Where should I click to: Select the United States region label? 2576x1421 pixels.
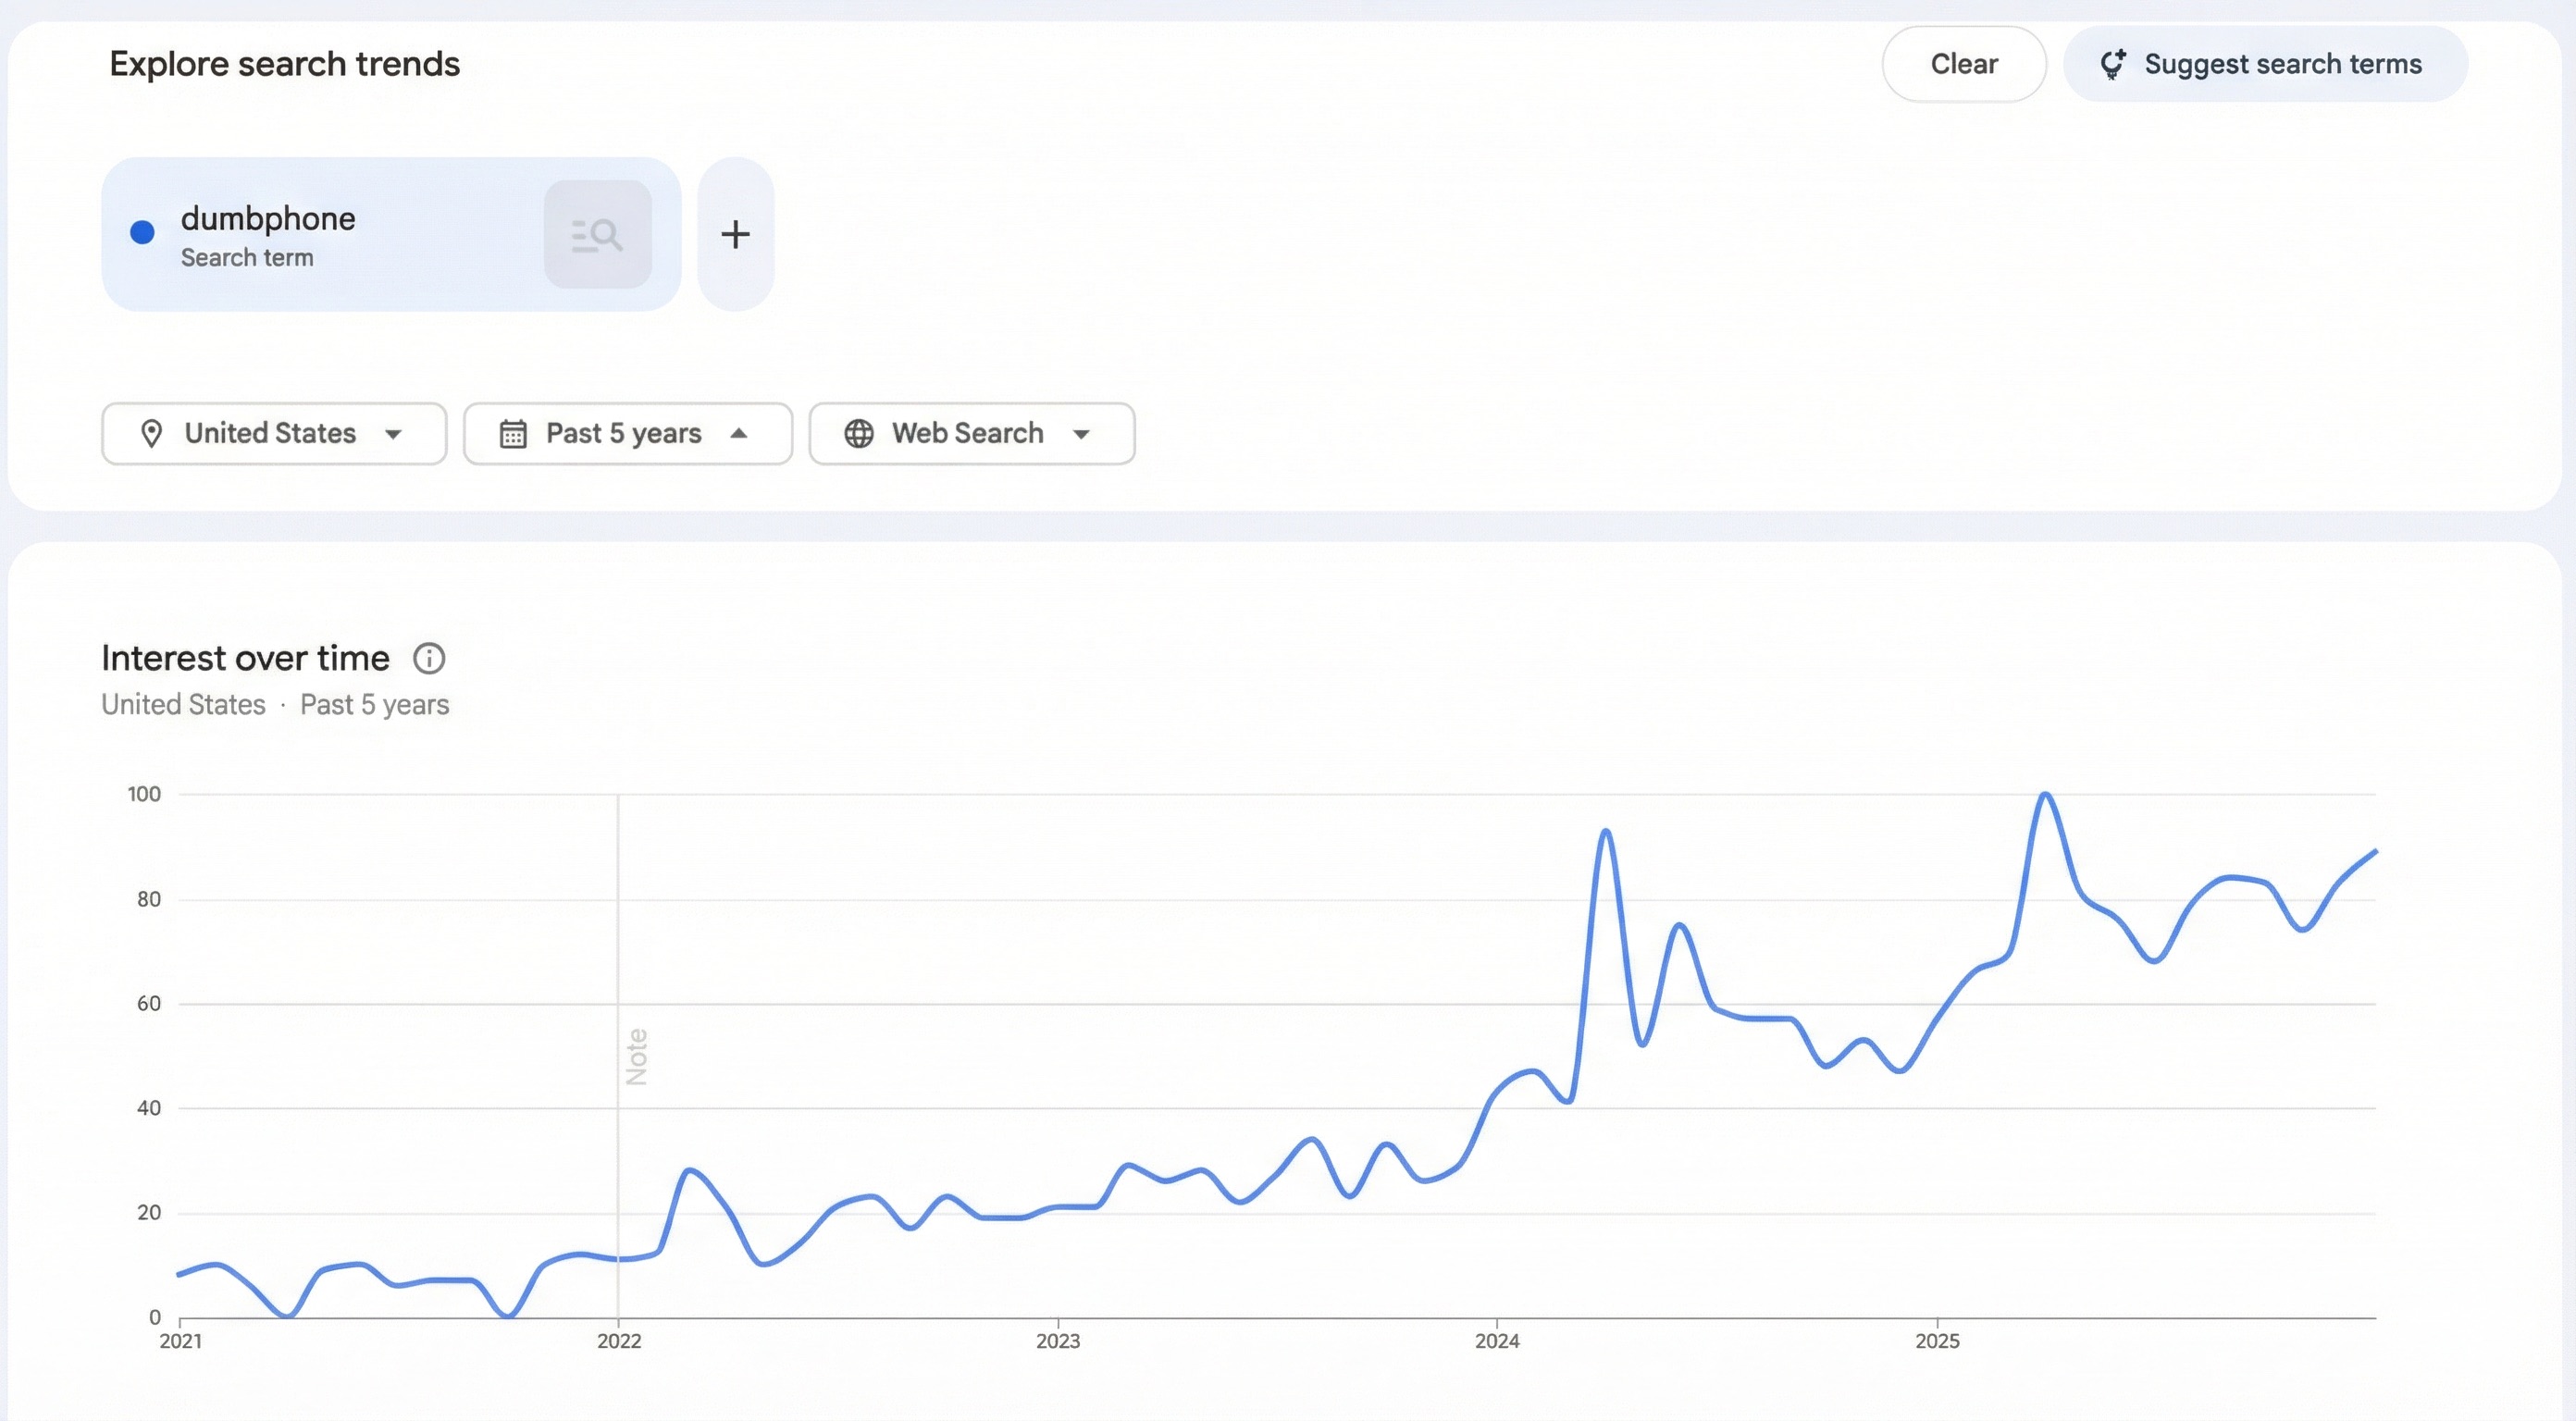tap(270, 434)
